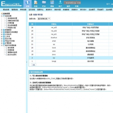
Task: Click the folder icon of 工作流
Action: [4, 37]
